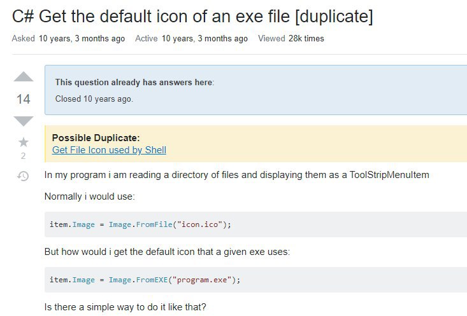Click 'This question already has answers here' notice

134,83
